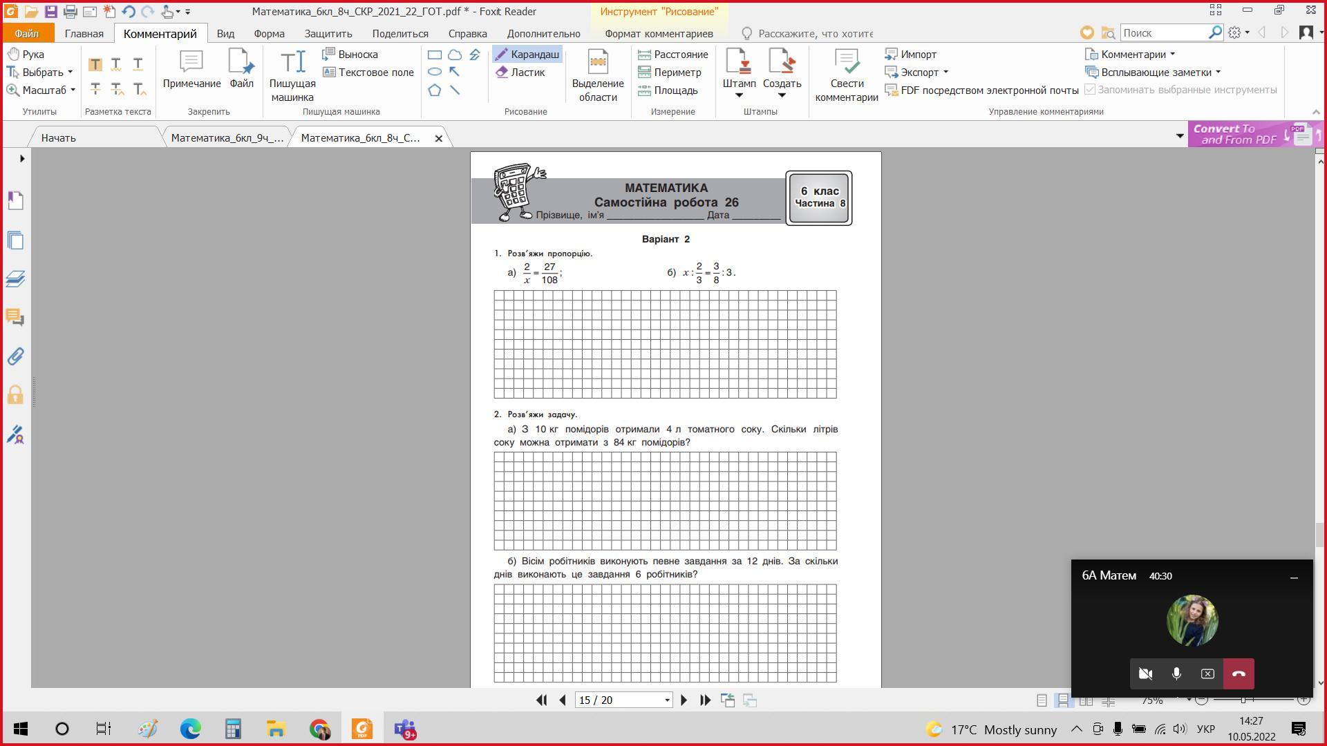Open the page number combo box

pyautogui.click(x=667, y=700)
